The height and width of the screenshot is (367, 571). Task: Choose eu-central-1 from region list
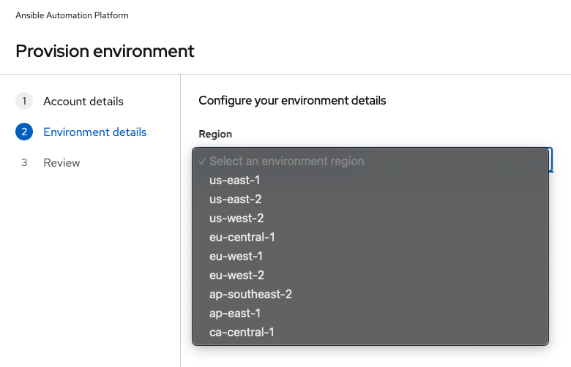pos(370,237)
